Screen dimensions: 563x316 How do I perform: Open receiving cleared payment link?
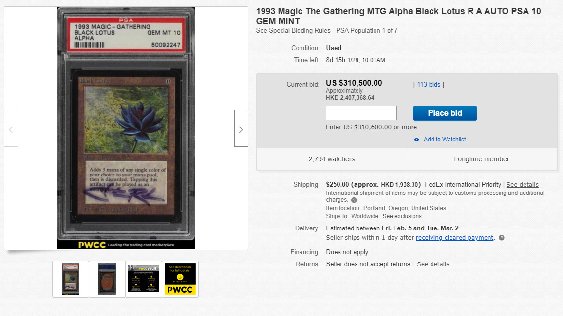pyautogui.click(x=454, y=238)
